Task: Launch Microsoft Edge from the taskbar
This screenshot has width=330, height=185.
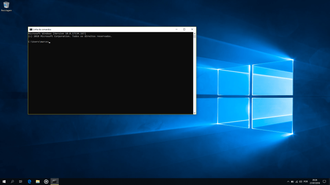Action: pos(29,181)
